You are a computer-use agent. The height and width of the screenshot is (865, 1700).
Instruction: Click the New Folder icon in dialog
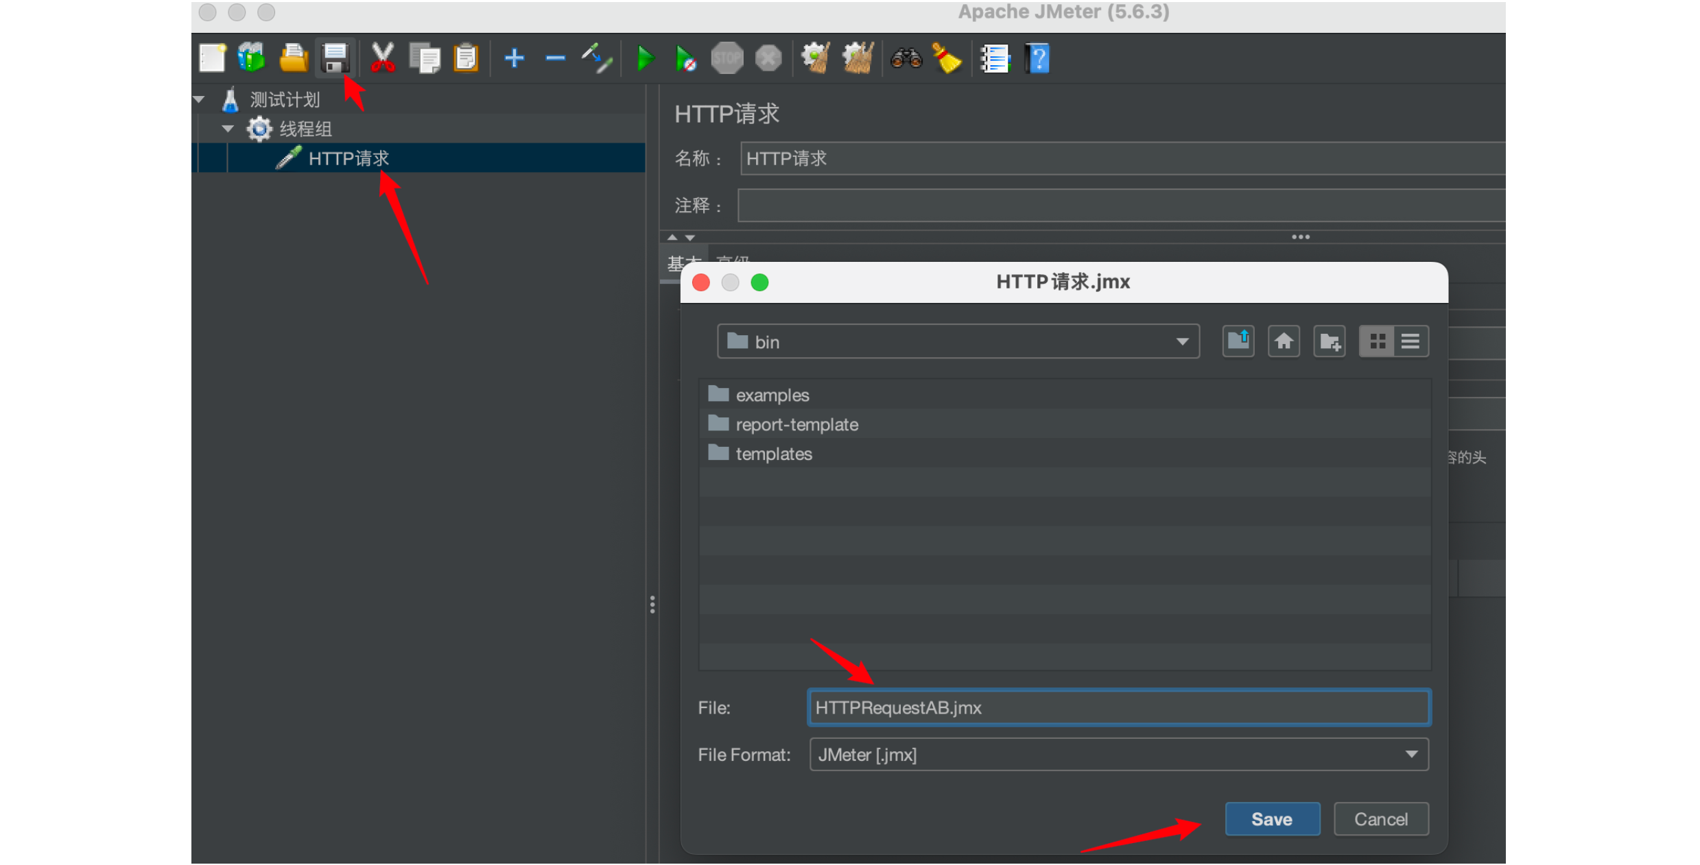1330,341
